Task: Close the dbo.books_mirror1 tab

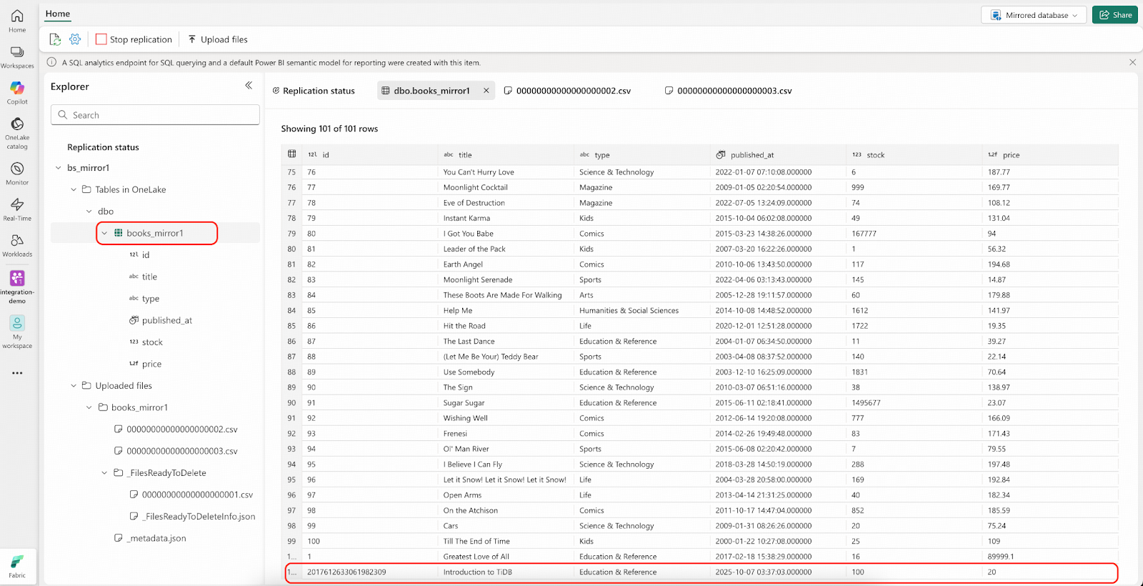Action: click(x=486, y=91)
